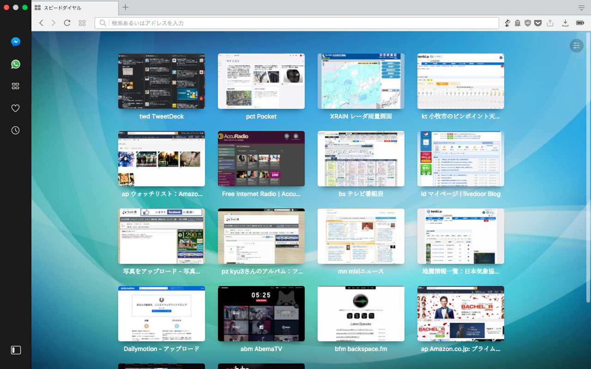Open WhatsApp in the sidebar
The image size is (591, 369).
coord(16,64)
